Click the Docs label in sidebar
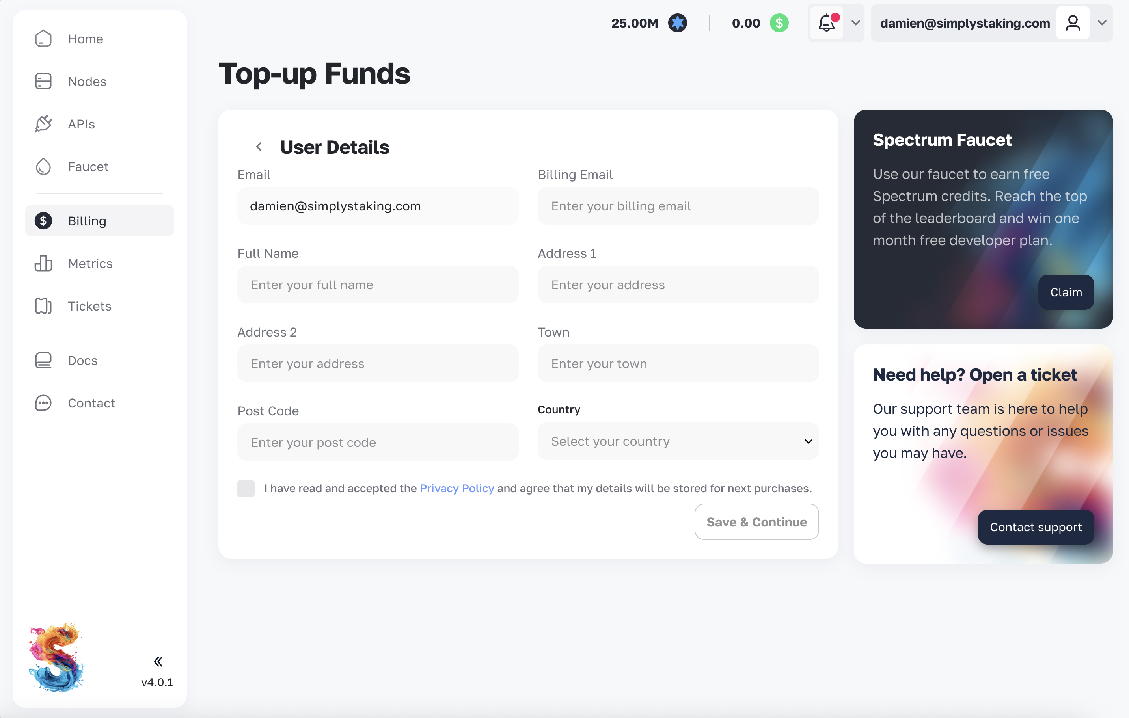Viewport: 1129px width, 718px height. click(x=82, y=361)
